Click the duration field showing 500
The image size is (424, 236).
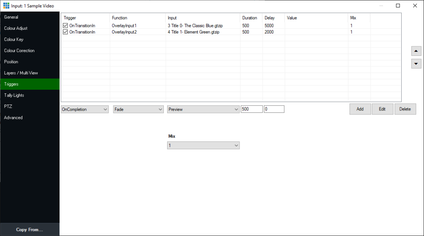pos(252,110)
